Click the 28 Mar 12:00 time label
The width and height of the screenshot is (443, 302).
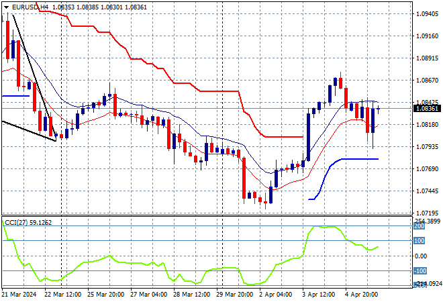click(x=191, y=295)
